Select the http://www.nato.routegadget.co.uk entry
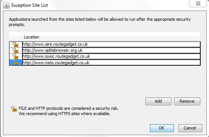Viewport: 209px width, 137px height. [x=111, y=62]
